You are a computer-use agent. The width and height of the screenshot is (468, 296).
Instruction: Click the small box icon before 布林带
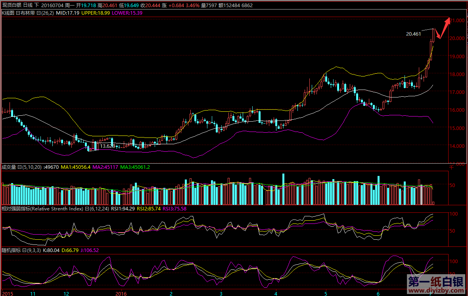tap(17, 13)
